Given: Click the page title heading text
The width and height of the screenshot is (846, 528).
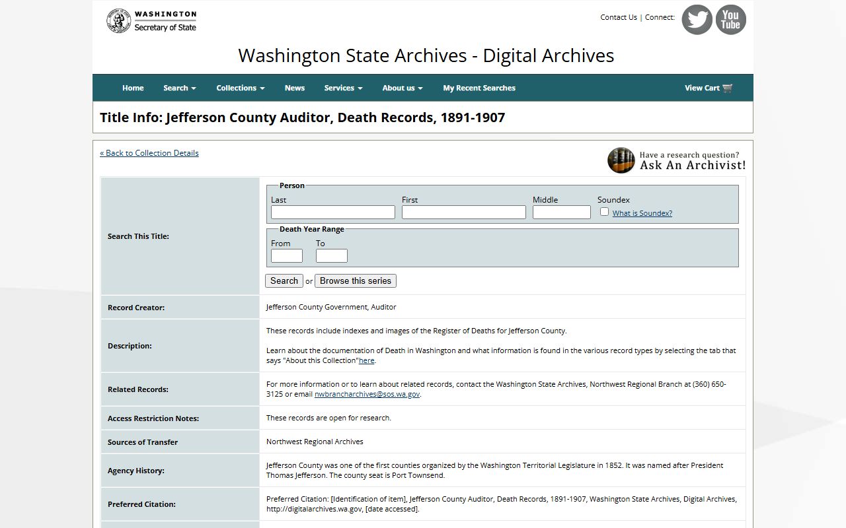Looking at the screenshot, I should click(303, 117).
